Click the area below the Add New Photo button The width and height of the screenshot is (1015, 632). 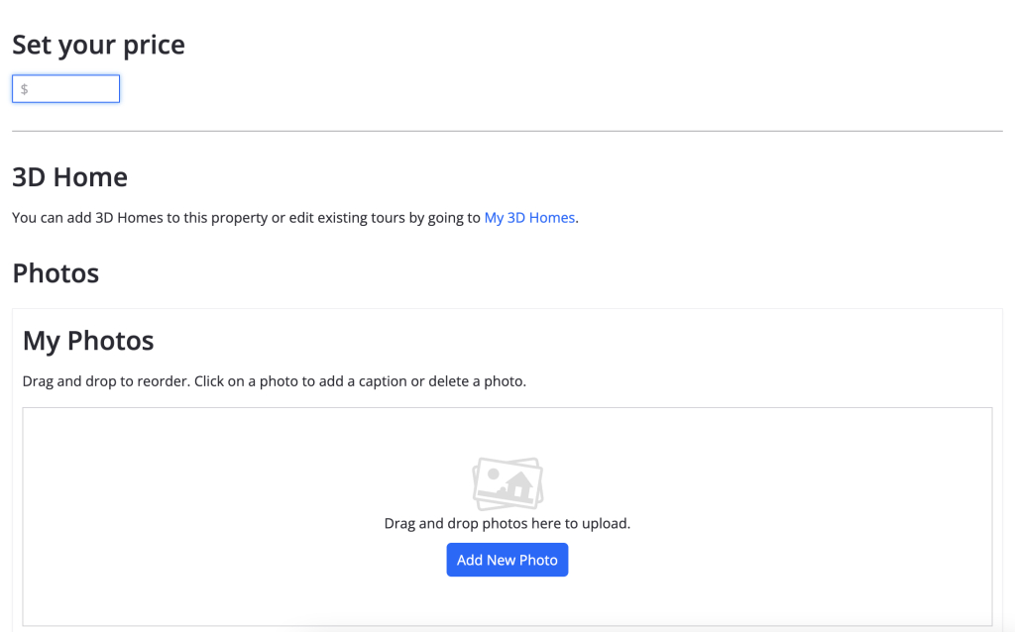(x=507, y=600)
